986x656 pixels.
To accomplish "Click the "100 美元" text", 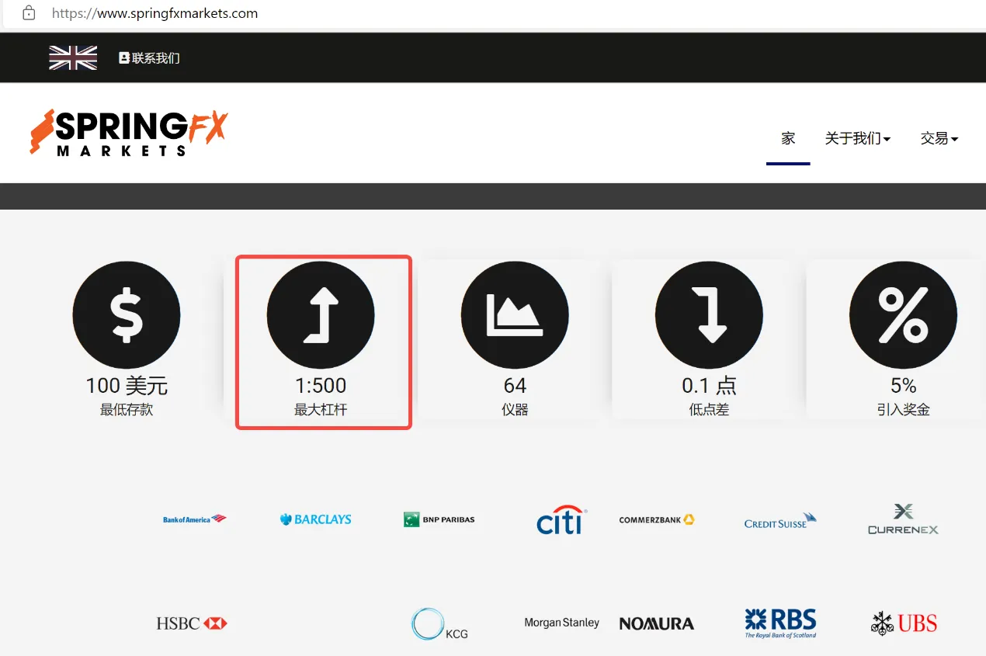I will tap(127, 386).
